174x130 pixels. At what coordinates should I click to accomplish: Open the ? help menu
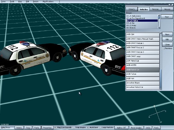[x=60, y=1]
